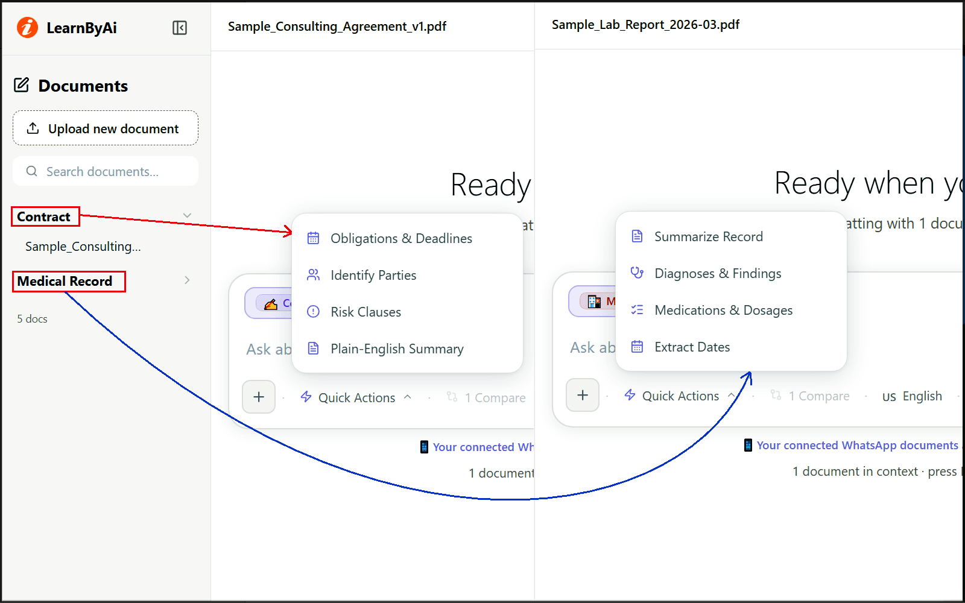Choose Plain-English Summary quick action
The width and height of the screenshot is (965, 603).
(x=407, y=349)
